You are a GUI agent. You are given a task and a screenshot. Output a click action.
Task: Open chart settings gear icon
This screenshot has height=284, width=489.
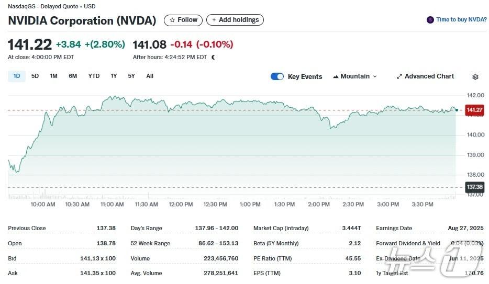tap(475, 77)
